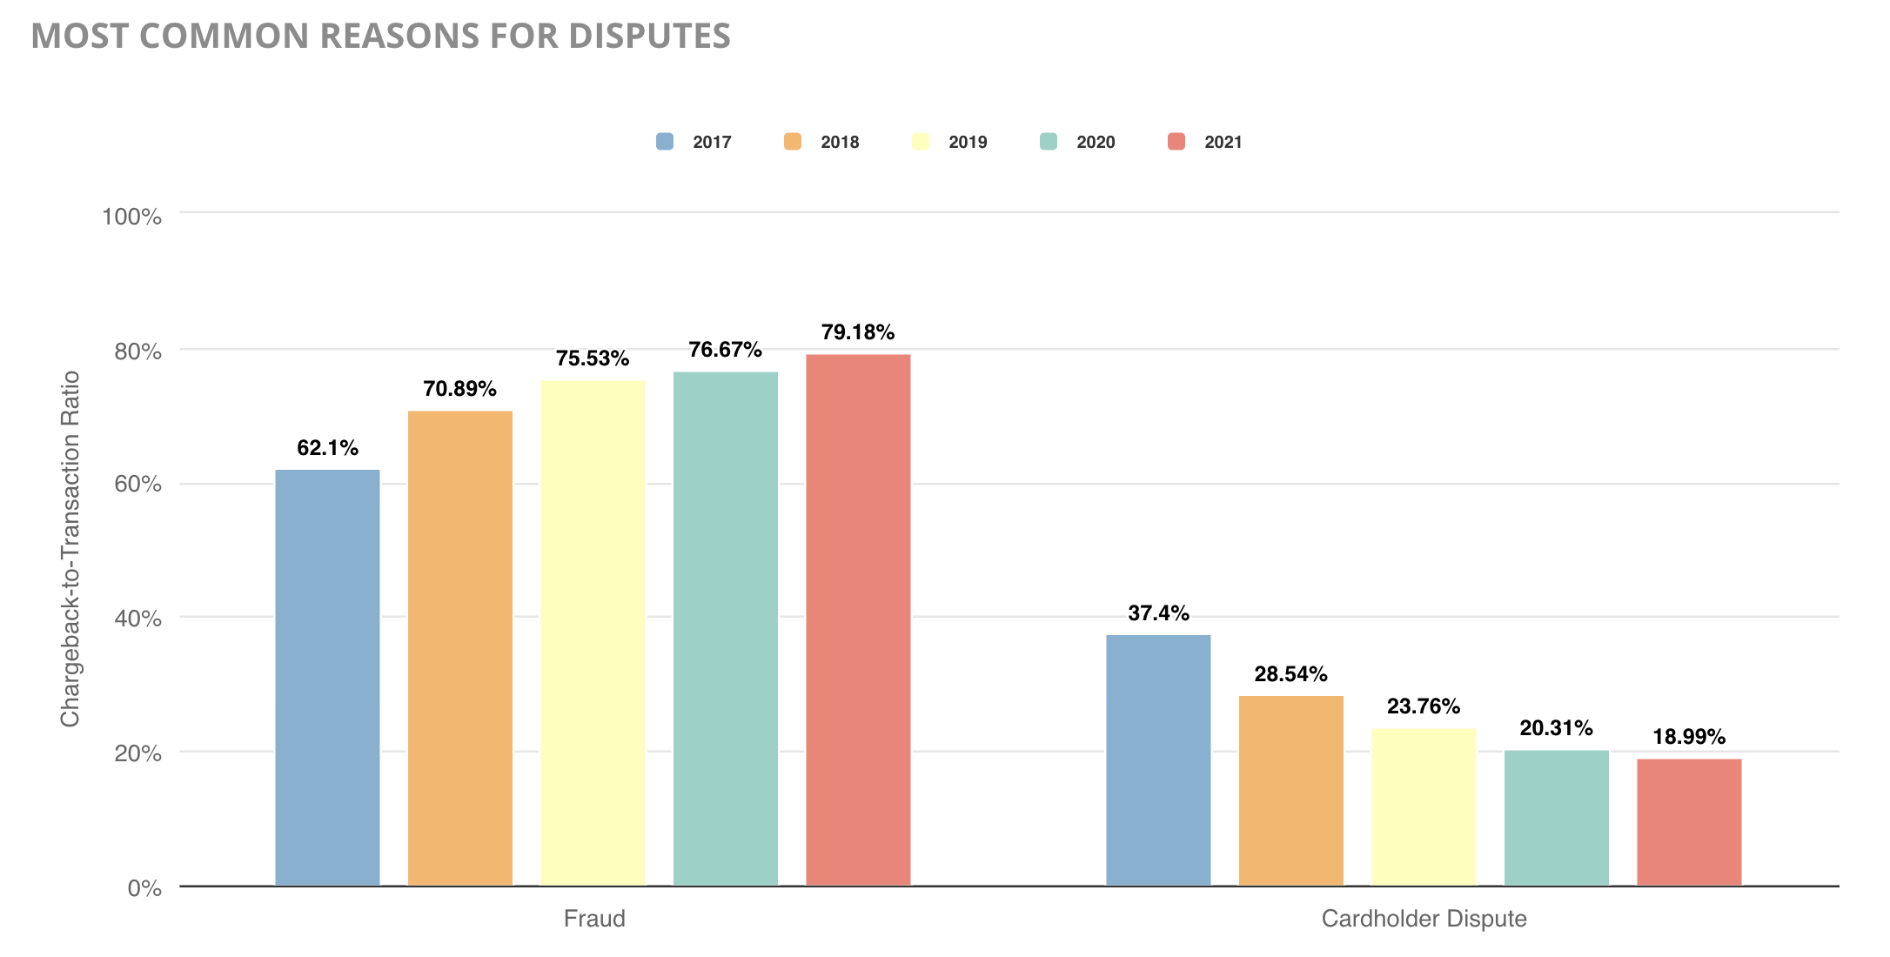Click the 2021 red legend swatch
This screenshot has height=957, width=1890.
point(1176,142)
